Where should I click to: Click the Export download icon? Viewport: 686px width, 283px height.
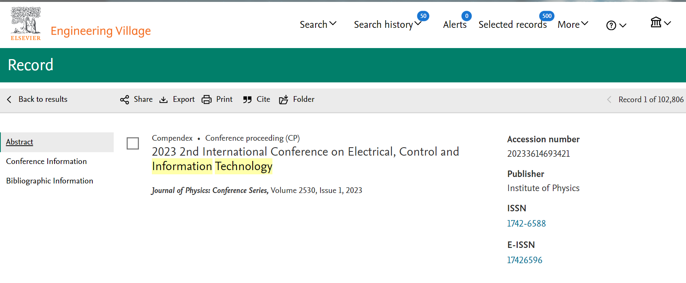pos(163,100)
